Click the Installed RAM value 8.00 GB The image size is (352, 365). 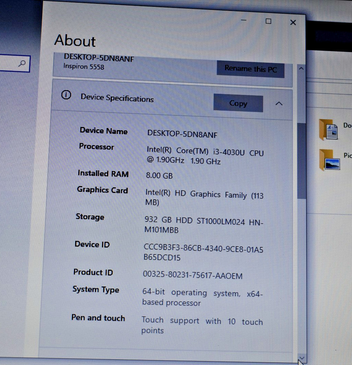[x=159, y=175]
